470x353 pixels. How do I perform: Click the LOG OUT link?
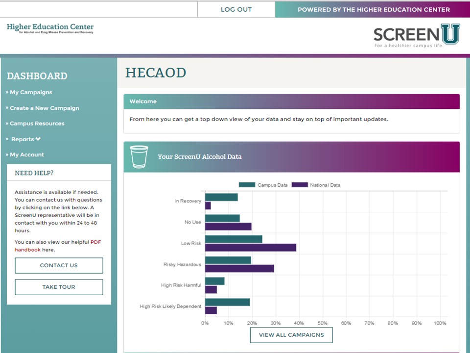pos(236,10)
